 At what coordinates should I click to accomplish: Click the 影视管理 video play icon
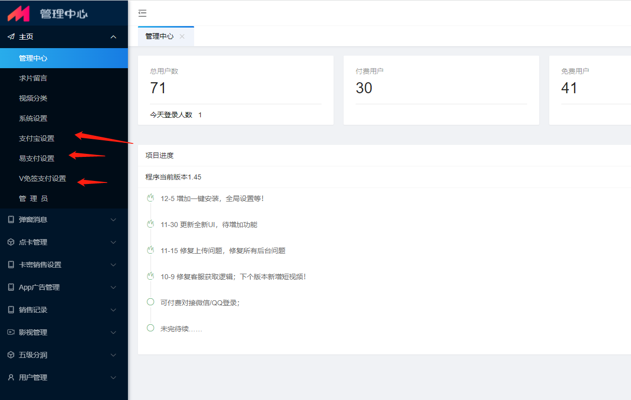(x=11, y=332)
